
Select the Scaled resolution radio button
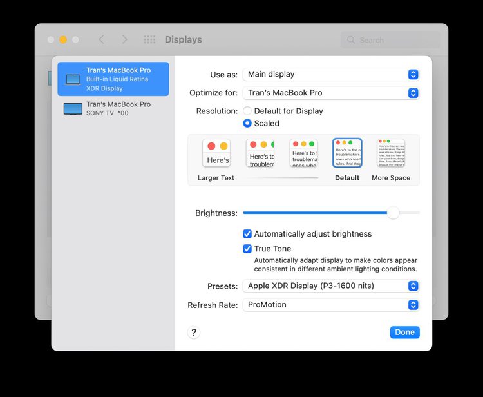click(247, 123)
